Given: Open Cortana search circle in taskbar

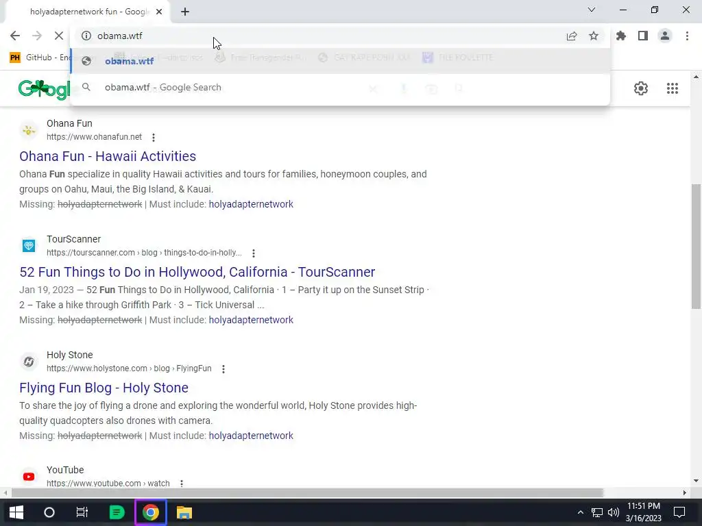Looking at the screenshot, I should tap(49, 512).
